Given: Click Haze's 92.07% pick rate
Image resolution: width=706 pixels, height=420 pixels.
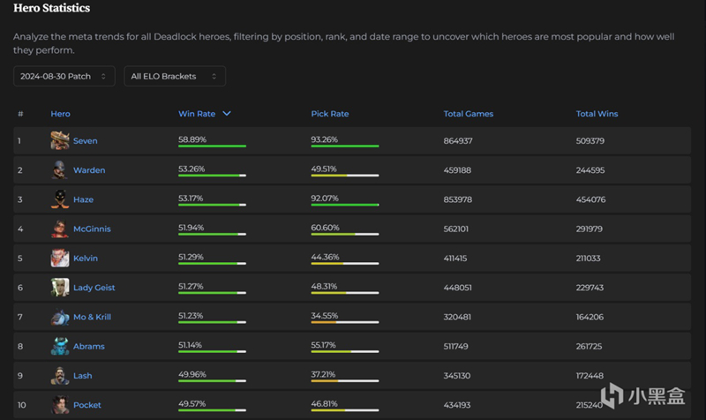Looking at the screenshot, I should pos(325,198).
